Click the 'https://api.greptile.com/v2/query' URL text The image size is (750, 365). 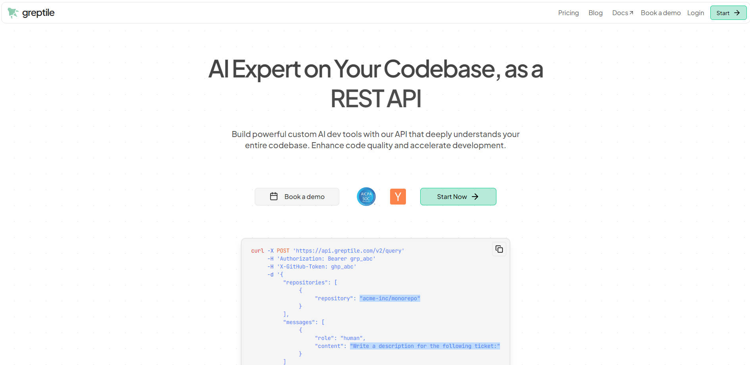tap(348, 251)
